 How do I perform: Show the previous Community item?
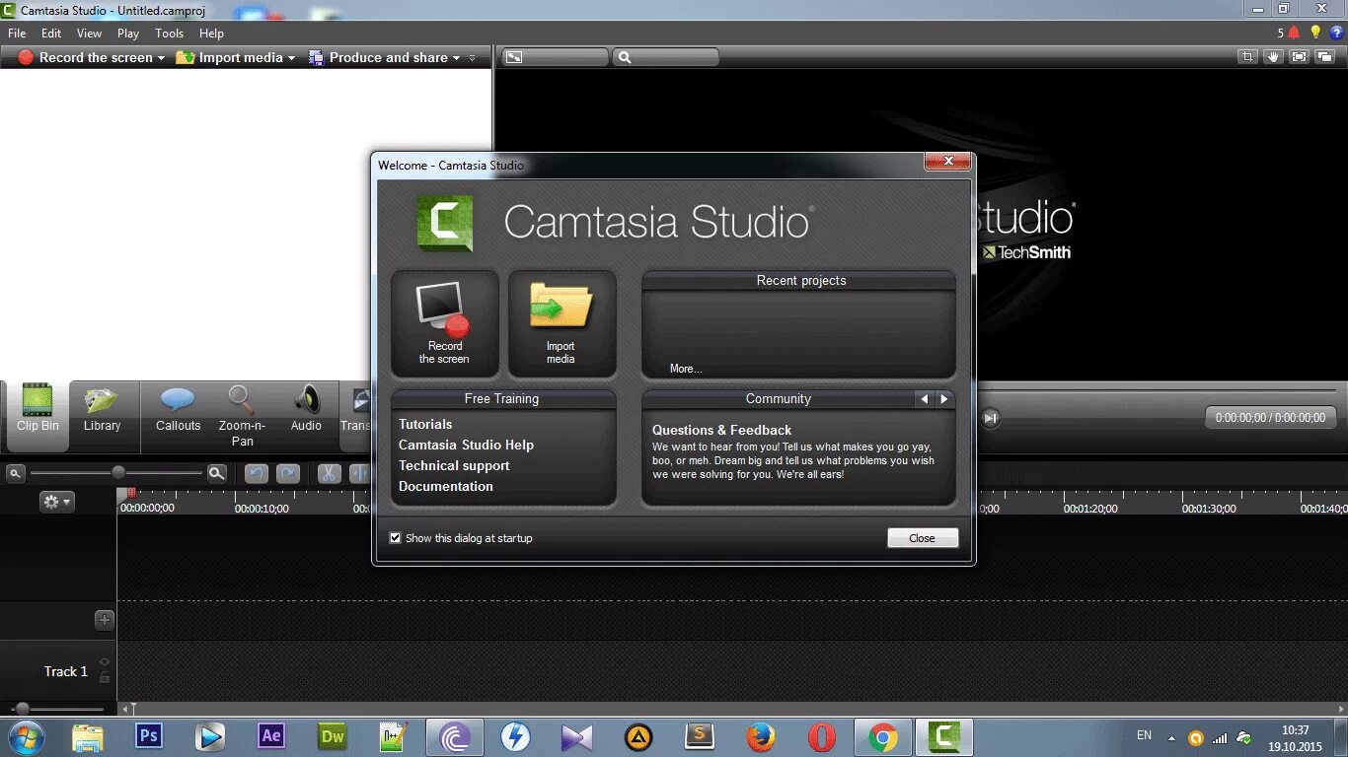click(x=925, y=399)
